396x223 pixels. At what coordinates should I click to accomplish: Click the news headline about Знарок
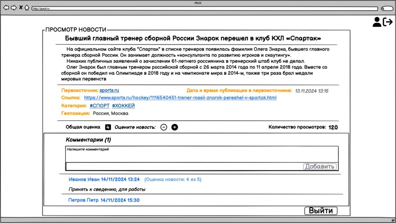pos(193,39)
